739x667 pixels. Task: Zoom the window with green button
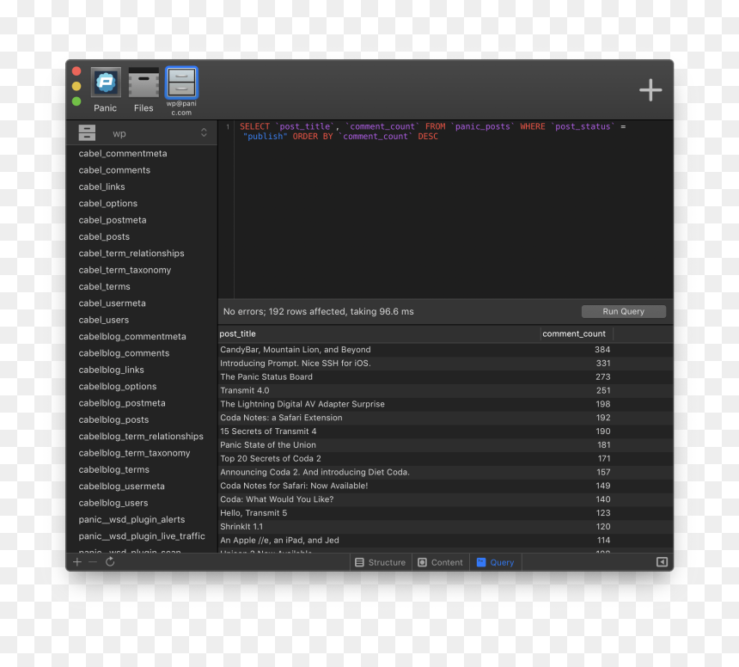pos(76,101)
